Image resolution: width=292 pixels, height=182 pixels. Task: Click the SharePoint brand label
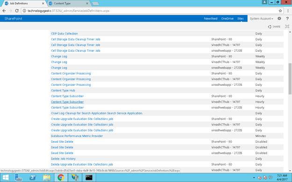tap(13, 18)
